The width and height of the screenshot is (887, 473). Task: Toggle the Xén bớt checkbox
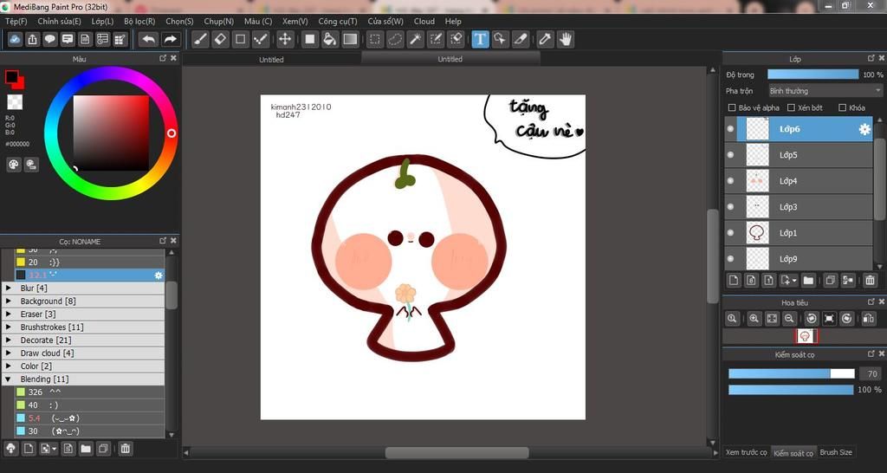793,107
